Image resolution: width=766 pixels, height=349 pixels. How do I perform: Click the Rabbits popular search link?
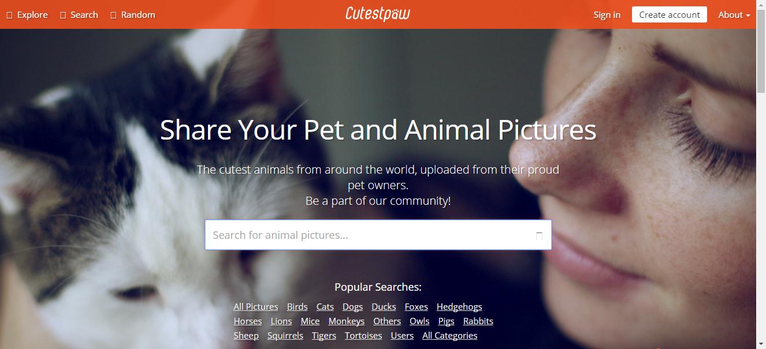[478, 321]
